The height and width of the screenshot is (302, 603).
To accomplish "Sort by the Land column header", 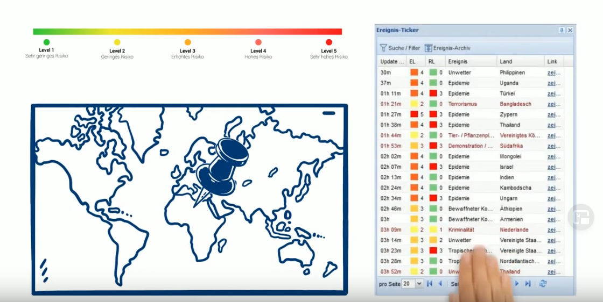I will (x=520, y=62).
